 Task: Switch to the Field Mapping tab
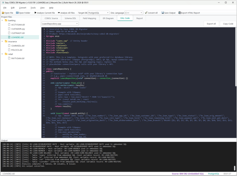point(89,18)
